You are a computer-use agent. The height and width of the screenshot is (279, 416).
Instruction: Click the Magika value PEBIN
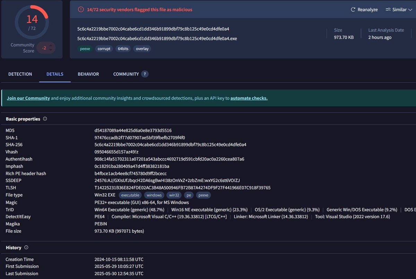coord(101,224)
